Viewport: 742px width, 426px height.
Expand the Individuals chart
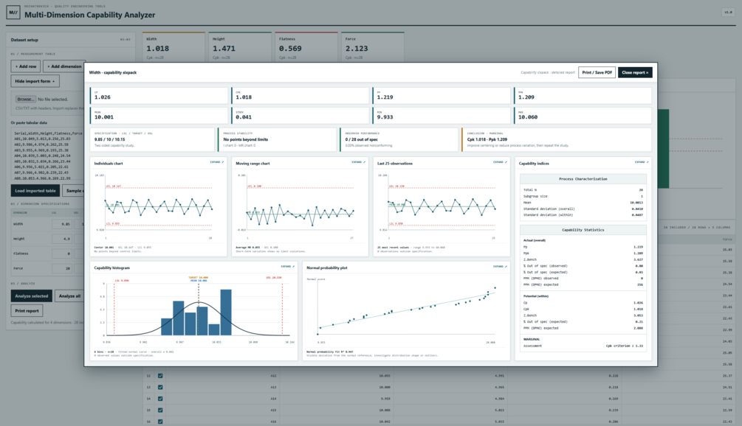(217, 162)
